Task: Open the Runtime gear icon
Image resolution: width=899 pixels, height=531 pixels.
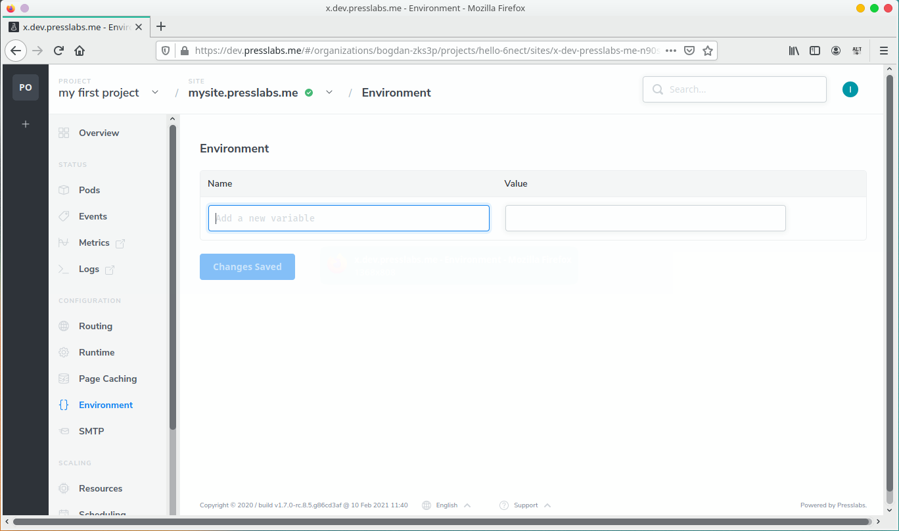Action: (x=64, y=352)
